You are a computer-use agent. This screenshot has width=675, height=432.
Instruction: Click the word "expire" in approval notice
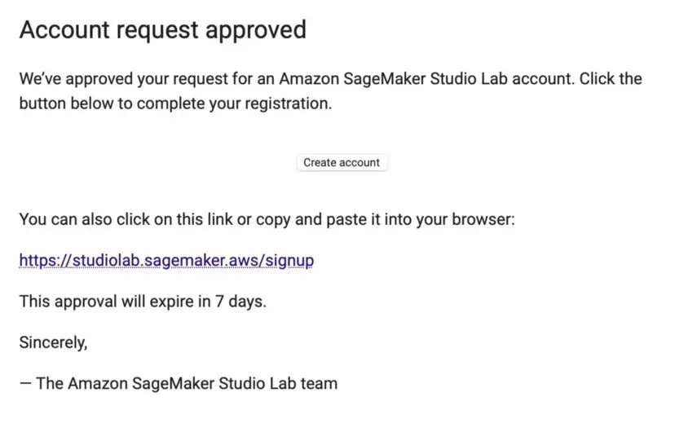coord(171,302)
